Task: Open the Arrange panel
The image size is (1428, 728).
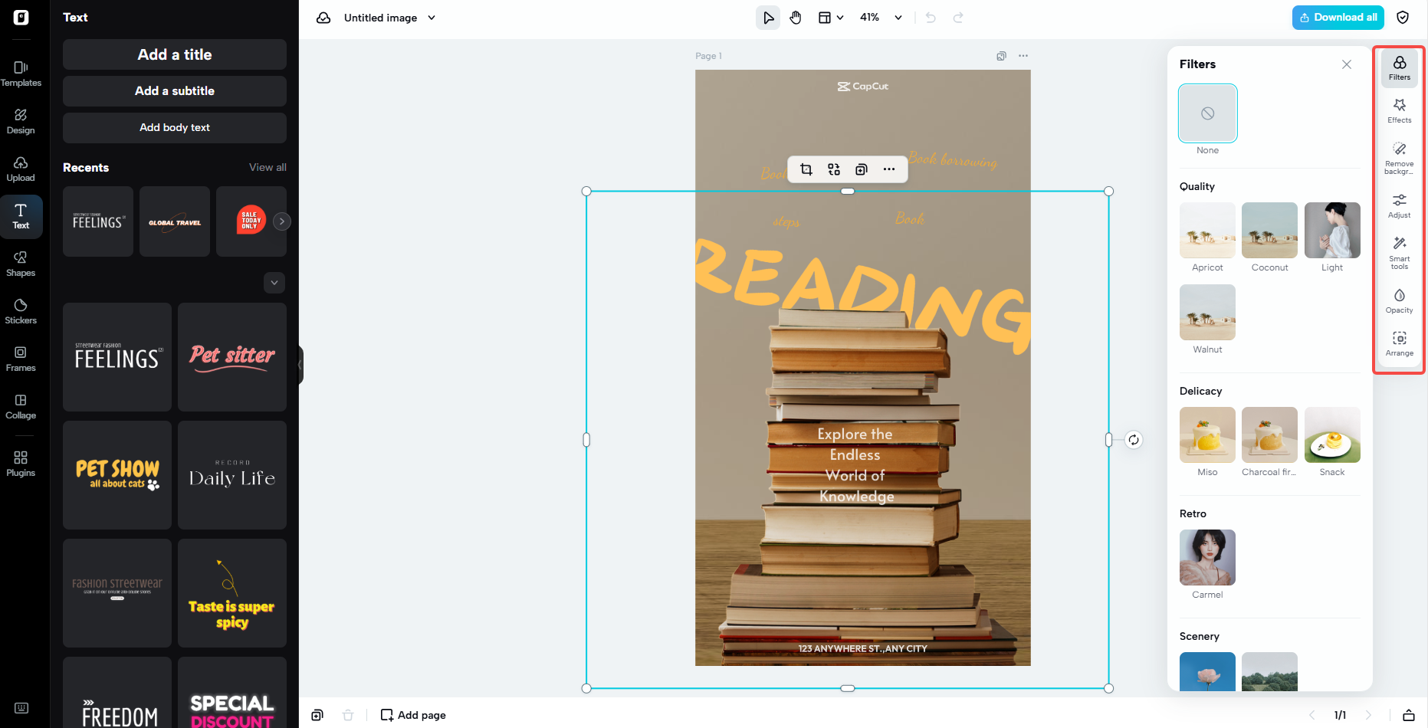Action: point(1399,343)
